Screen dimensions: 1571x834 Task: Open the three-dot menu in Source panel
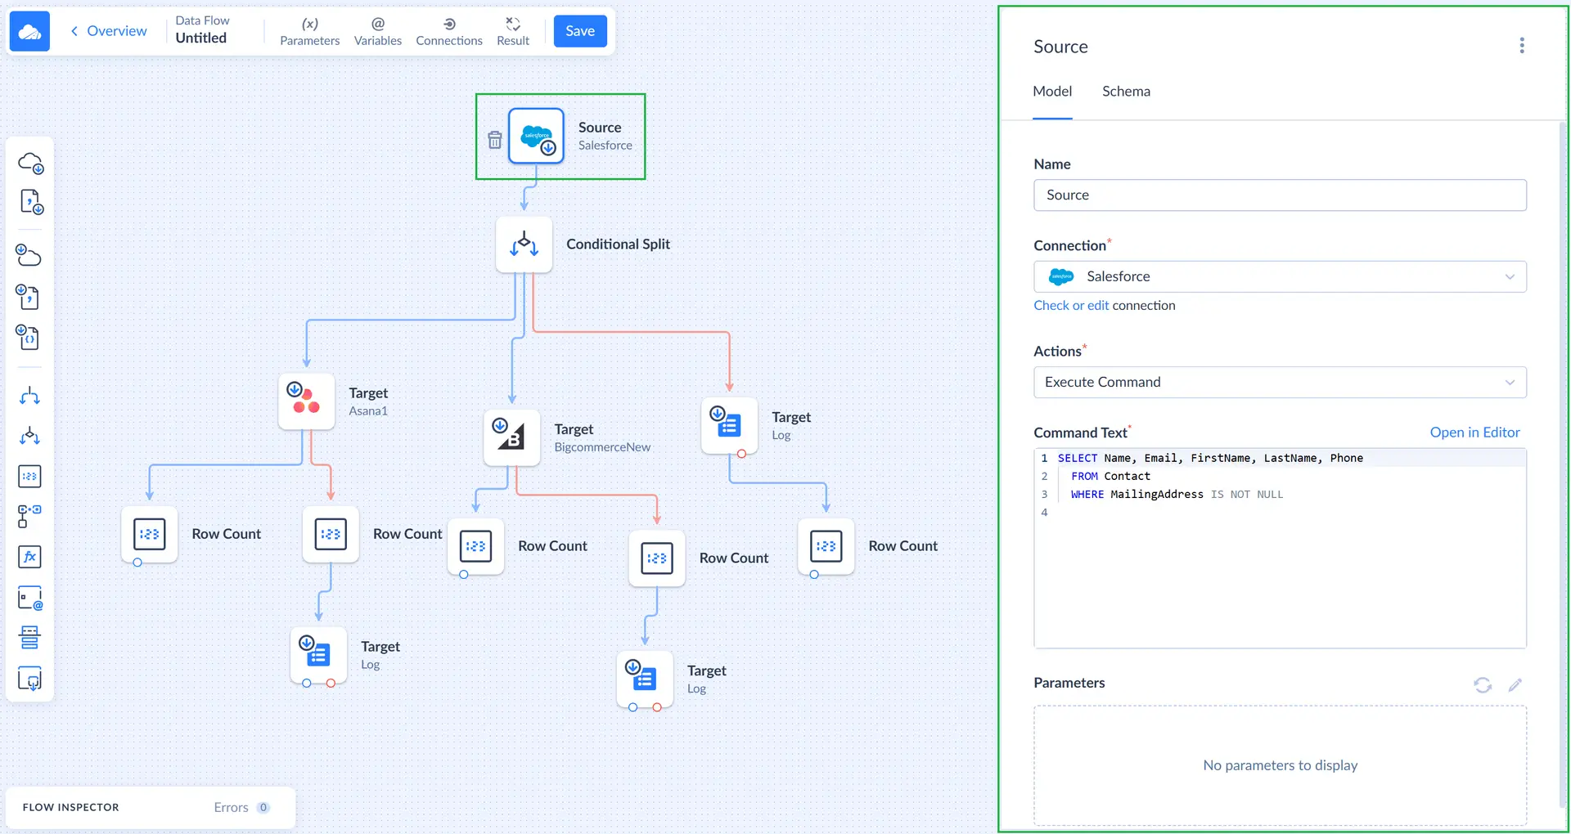[x=1521, y=46]
